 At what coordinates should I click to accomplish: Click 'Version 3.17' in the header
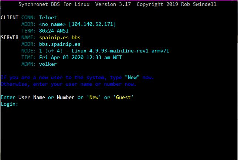point(113,4)
